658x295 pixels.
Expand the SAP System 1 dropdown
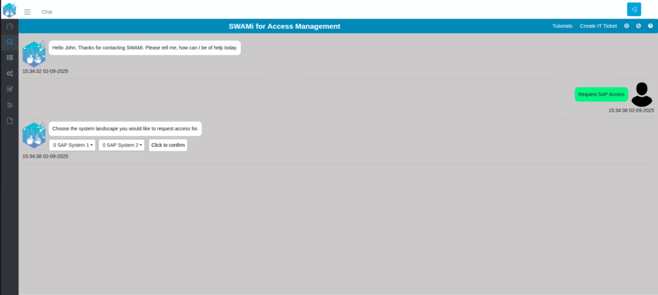point(72,146)
